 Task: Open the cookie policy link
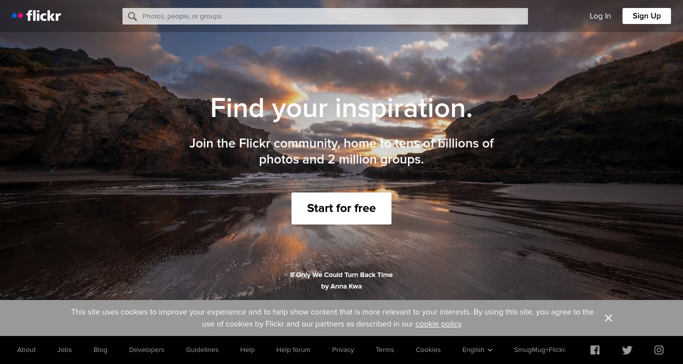[x=438, y=324]
